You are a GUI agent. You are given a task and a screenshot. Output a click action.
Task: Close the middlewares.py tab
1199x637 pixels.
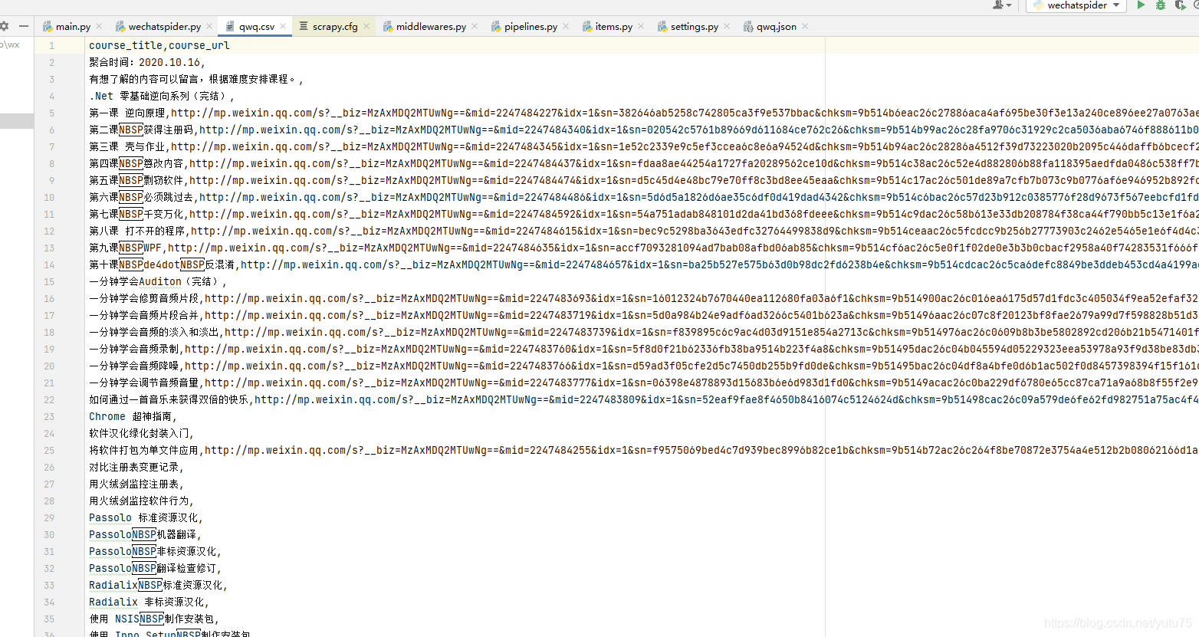pyautogui.click(x=475, y=26)
